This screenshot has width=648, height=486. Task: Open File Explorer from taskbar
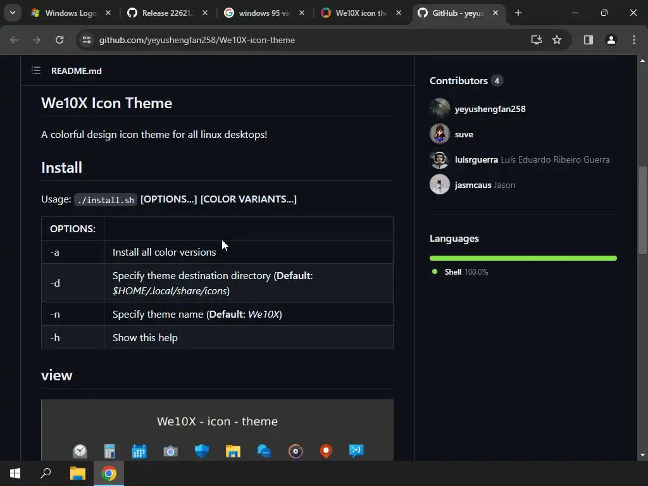(x=77, y=473)
